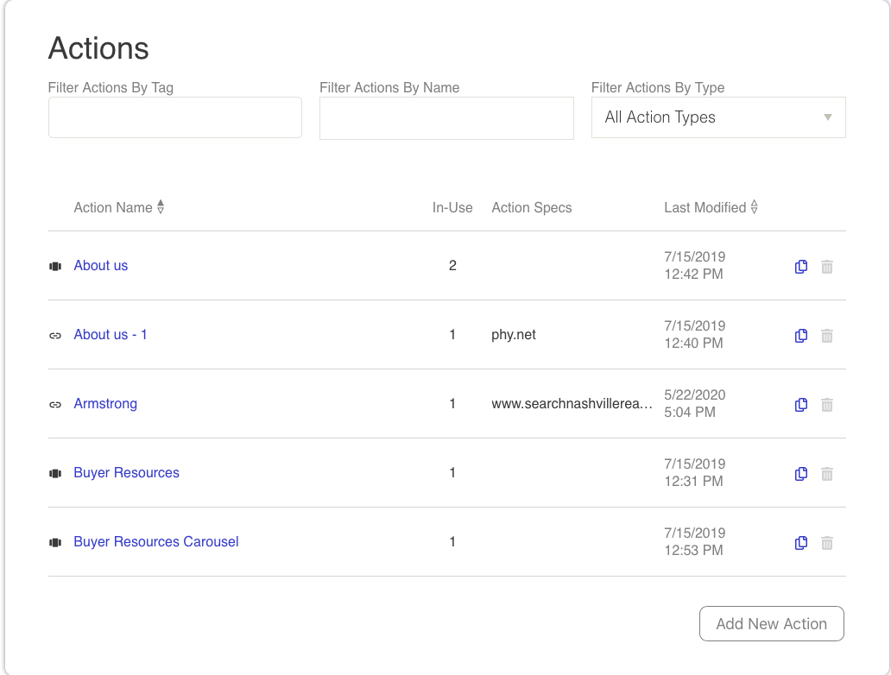Open the Filter Actions By Type dropdown

717,117
